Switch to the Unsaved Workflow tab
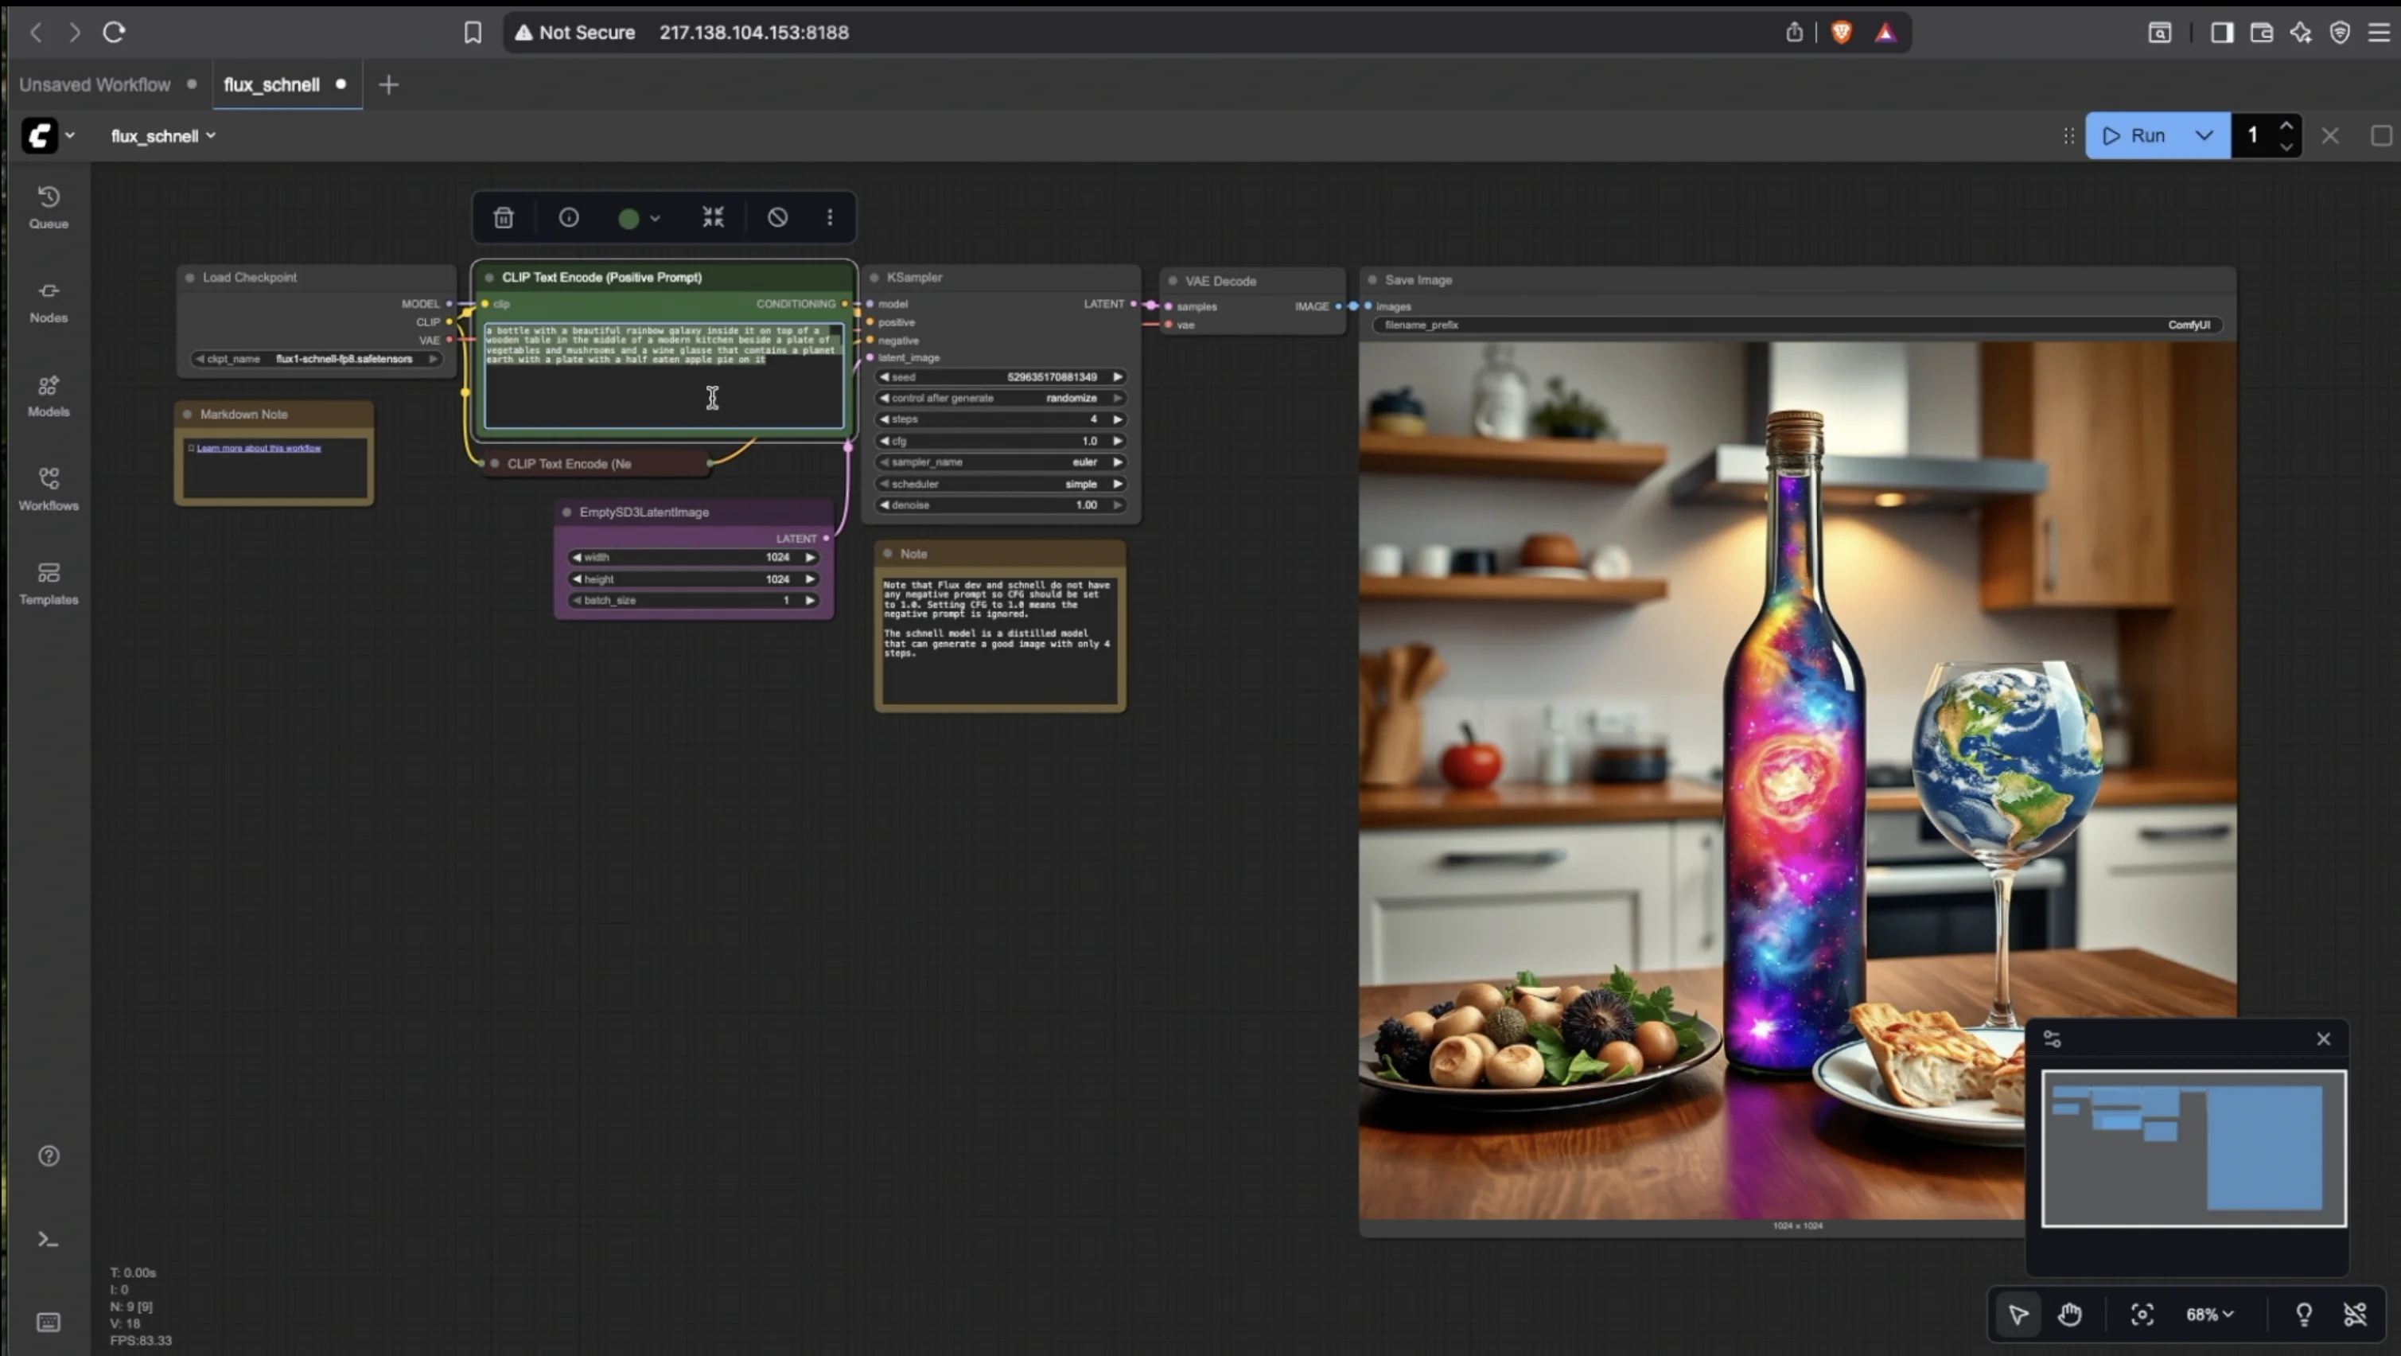This screenshot has width=2401, height=1356. tap(95, 84)
